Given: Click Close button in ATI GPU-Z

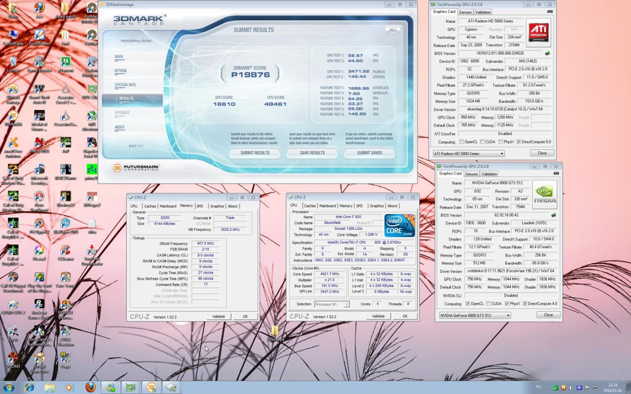Looking at the screenshot, I should (x=542, y=153).
